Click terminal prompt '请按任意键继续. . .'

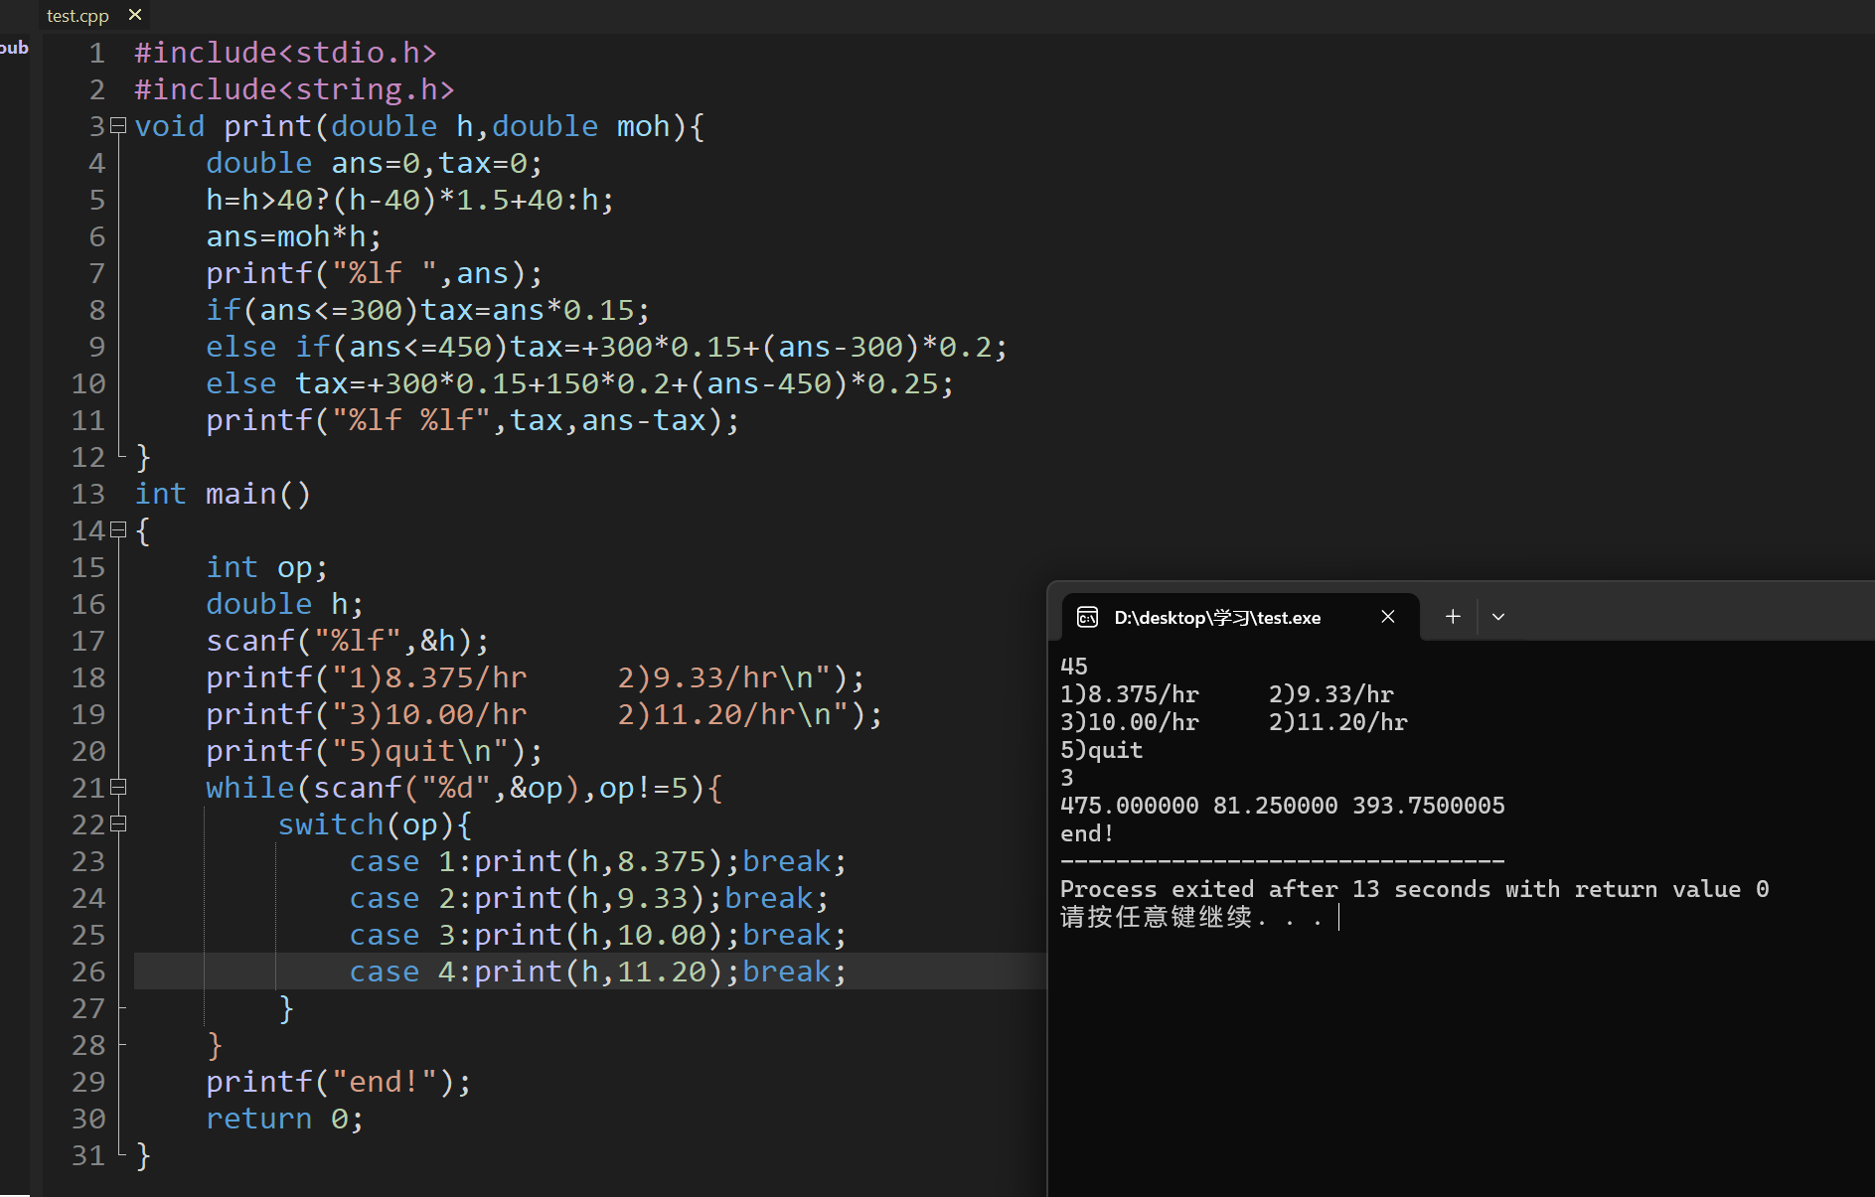[x=1191, y=917]
